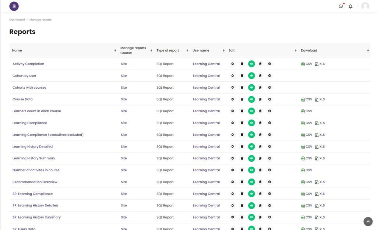Open the notifications bell
The image size is (377, 230).
350,6
